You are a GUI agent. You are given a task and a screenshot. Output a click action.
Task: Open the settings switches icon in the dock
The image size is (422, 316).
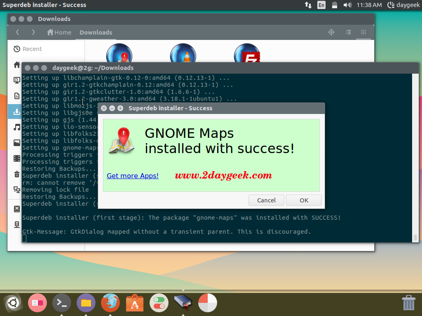[x=159, y=303]
